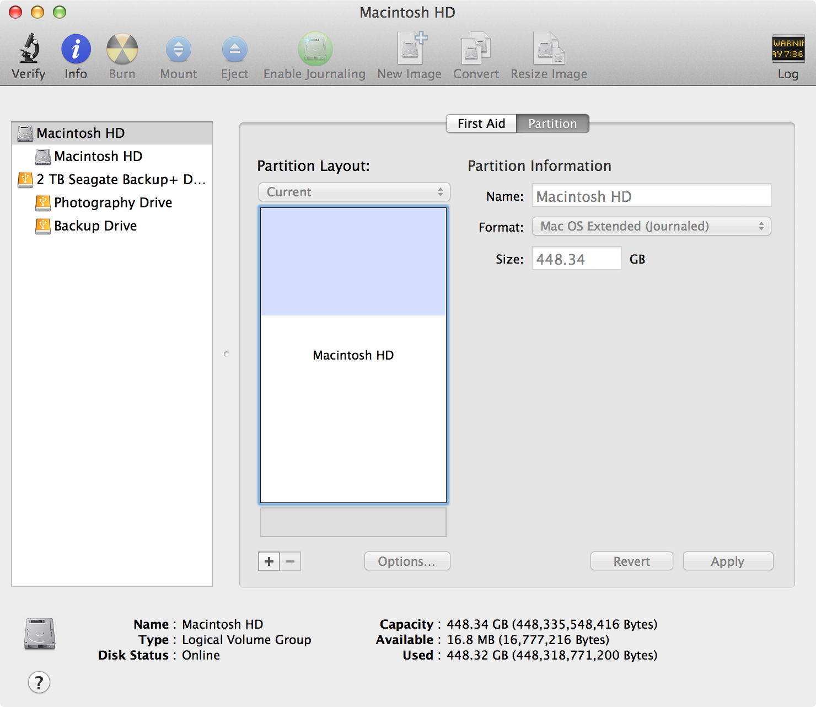816x707 pixels.
Task: Select top-level Macintosh HD volume group
Action: tap(112, 133)
